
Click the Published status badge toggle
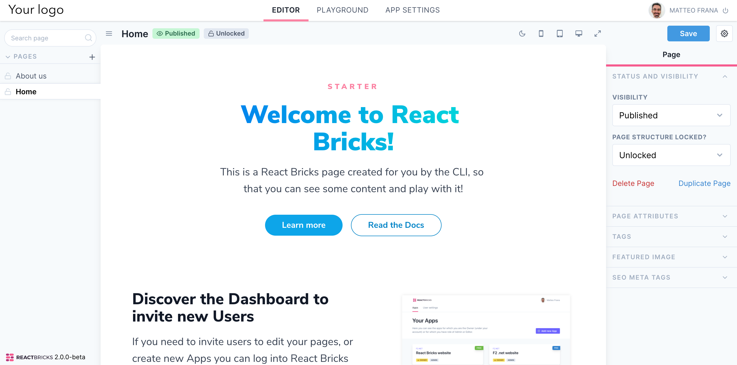(x=176, y=33)
